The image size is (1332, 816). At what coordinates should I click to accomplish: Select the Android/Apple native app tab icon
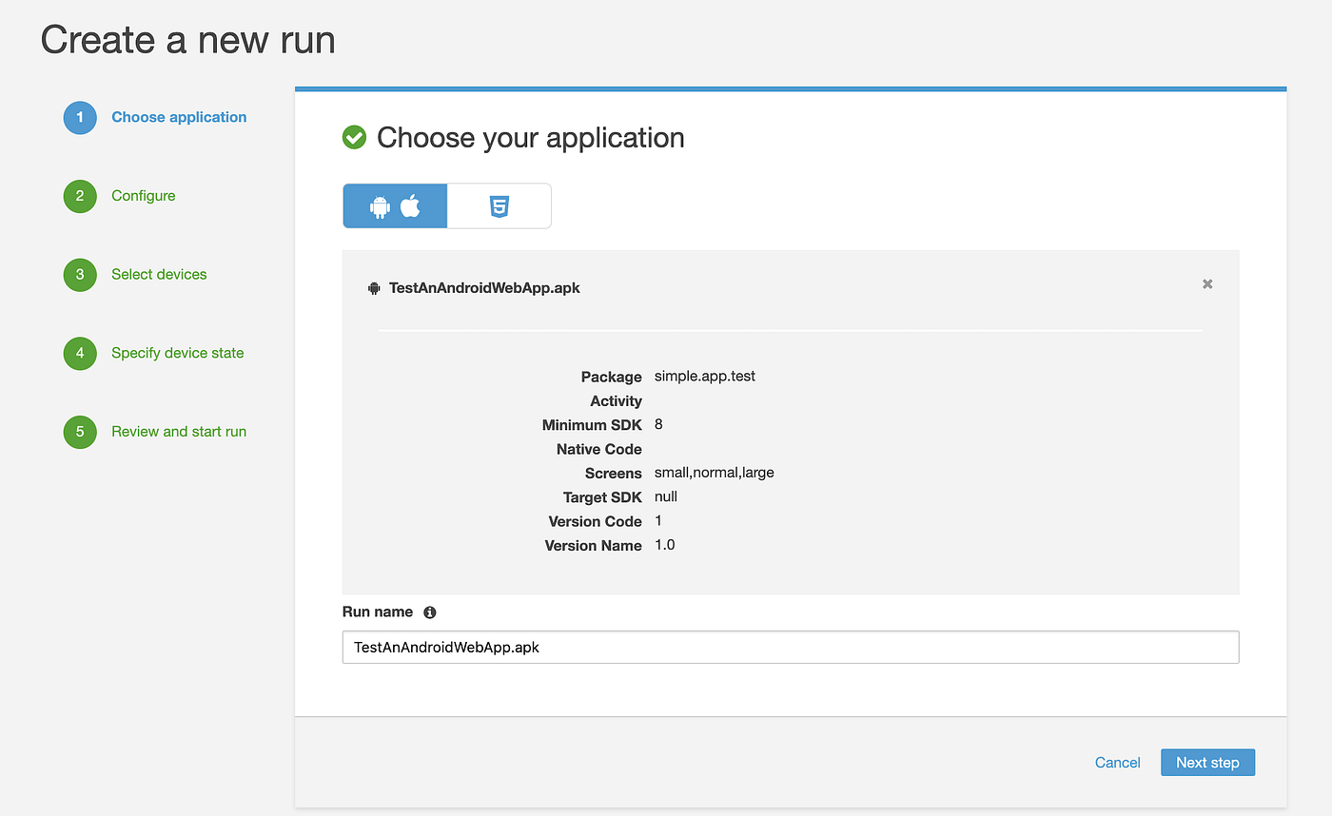tap(394, 205)
